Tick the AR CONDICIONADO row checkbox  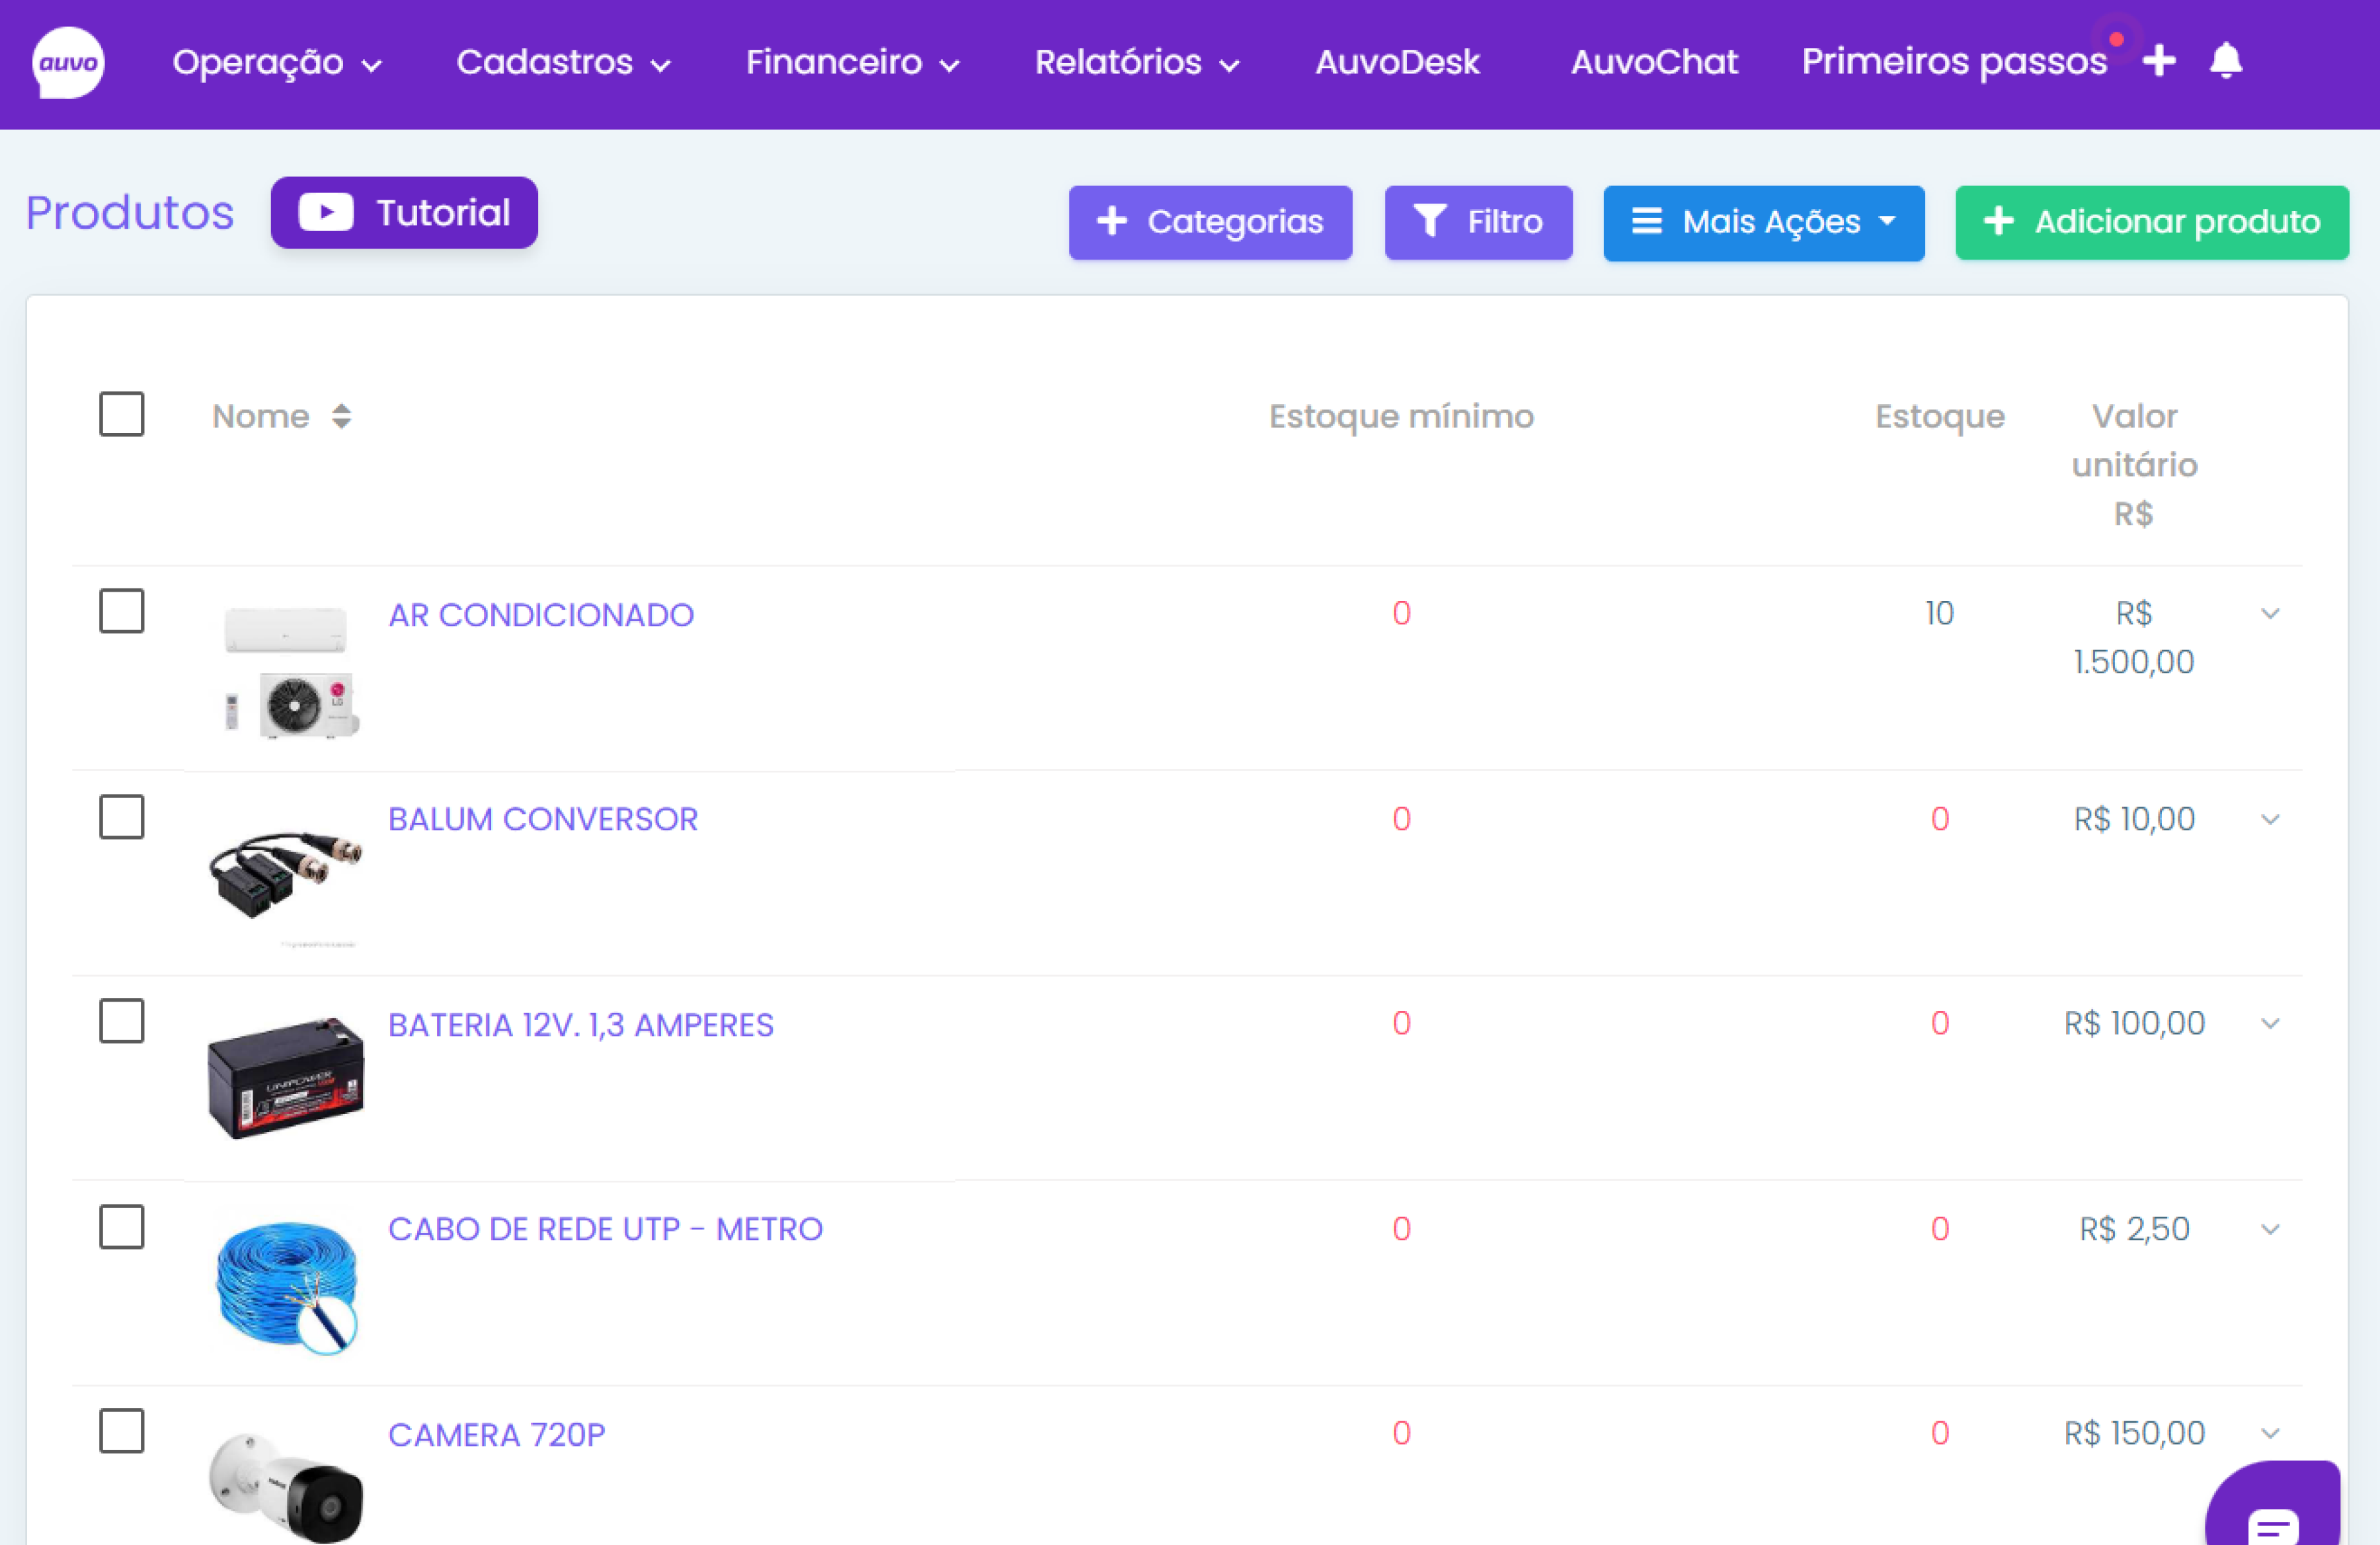122,611
